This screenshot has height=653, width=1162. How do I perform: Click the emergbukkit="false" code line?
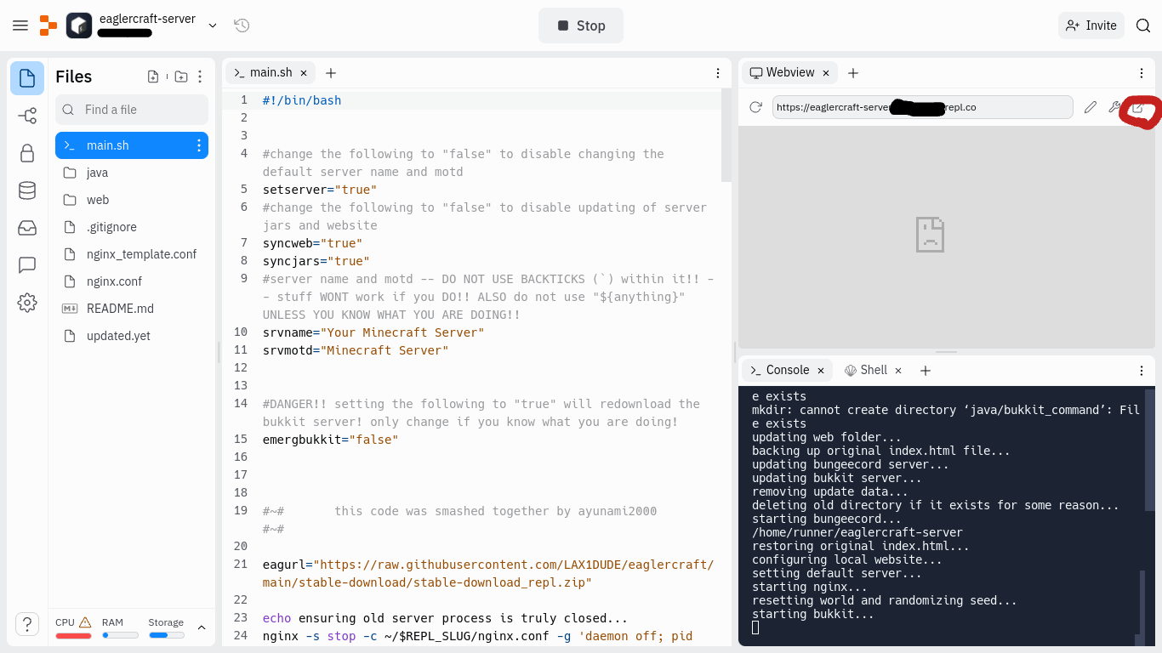tap(330, 440)
